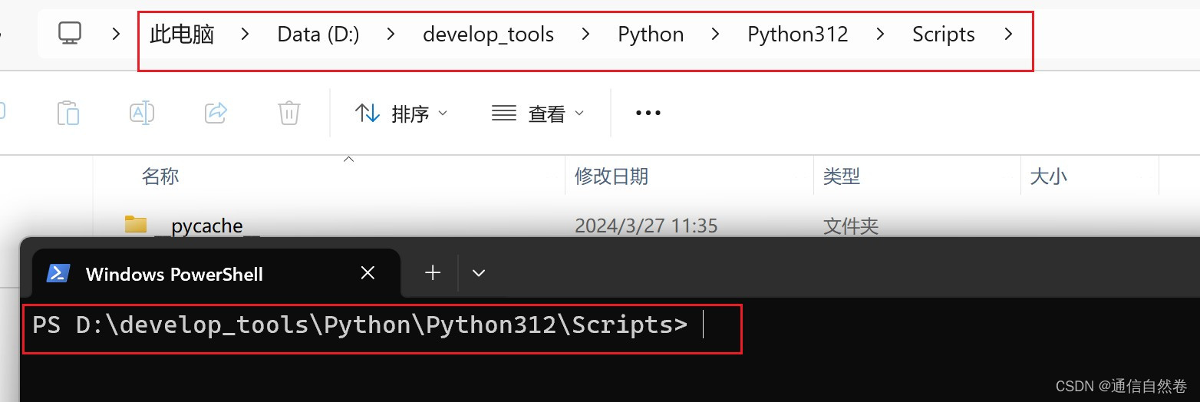Screen dimensions: 1200x402
Task: Expand chevron after the PC monitor icon
Action: click(x=116, y=33)
